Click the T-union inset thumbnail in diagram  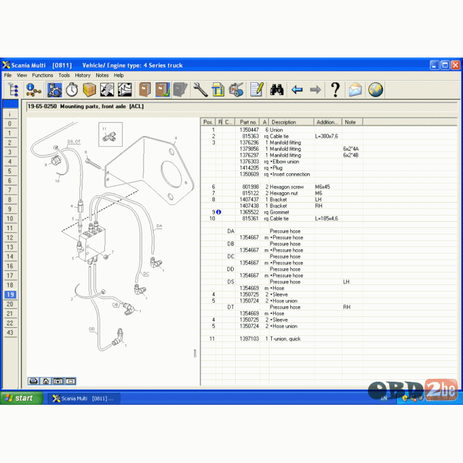110,134
